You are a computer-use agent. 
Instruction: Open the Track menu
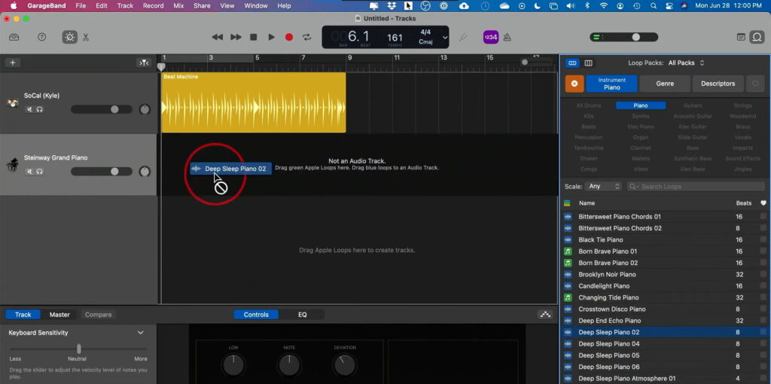[x=125, y=6]
